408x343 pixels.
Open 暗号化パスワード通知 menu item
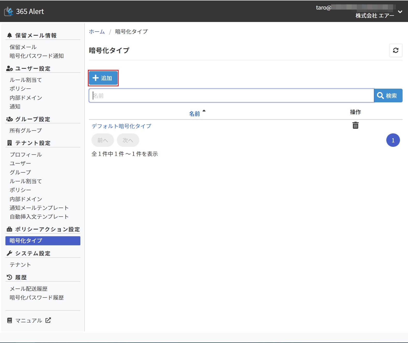click(36, 56)
